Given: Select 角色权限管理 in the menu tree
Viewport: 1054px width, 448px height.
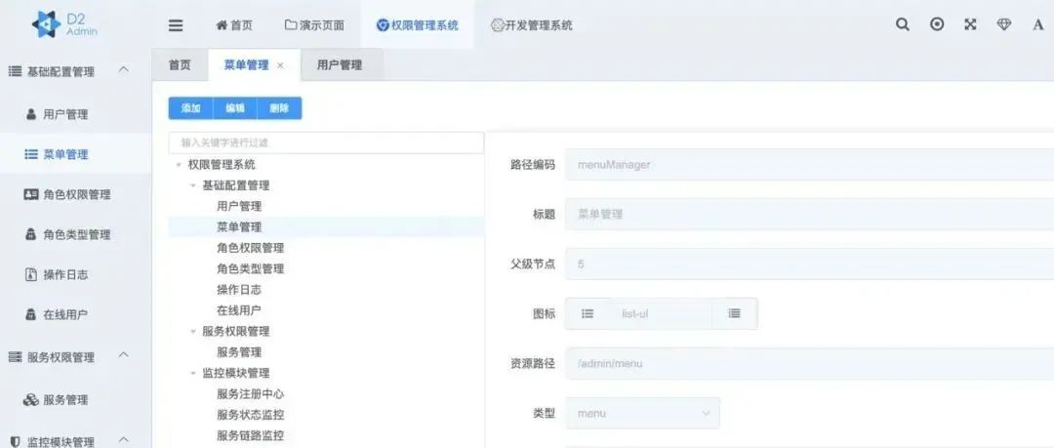Looking at the screenshot, I should [251, 248].
